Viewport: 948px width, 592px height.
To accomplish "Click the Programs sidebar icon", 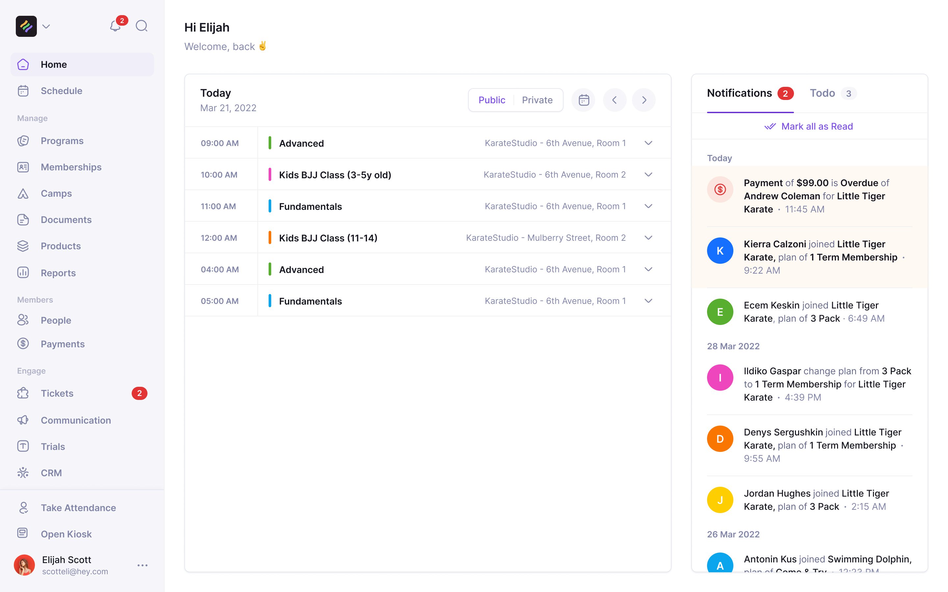I will (23, 140).
